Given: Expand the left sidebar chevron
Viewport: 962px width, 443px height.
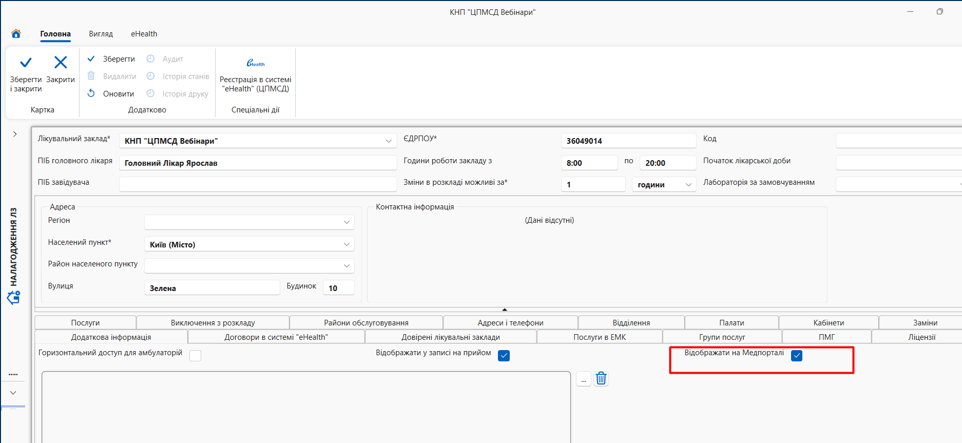Looking at the screenshot, I should pyautogui.click(x=15, y=134).
